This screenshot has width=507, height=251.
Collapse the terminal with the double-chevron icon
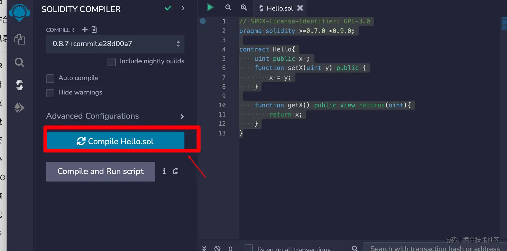click(x=204, y=248)
